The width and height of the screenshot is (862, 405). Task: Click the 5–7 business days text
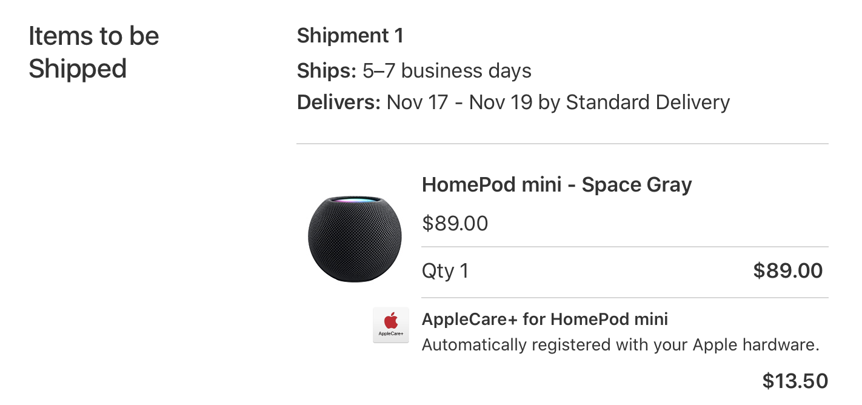(x=447, y=71)
